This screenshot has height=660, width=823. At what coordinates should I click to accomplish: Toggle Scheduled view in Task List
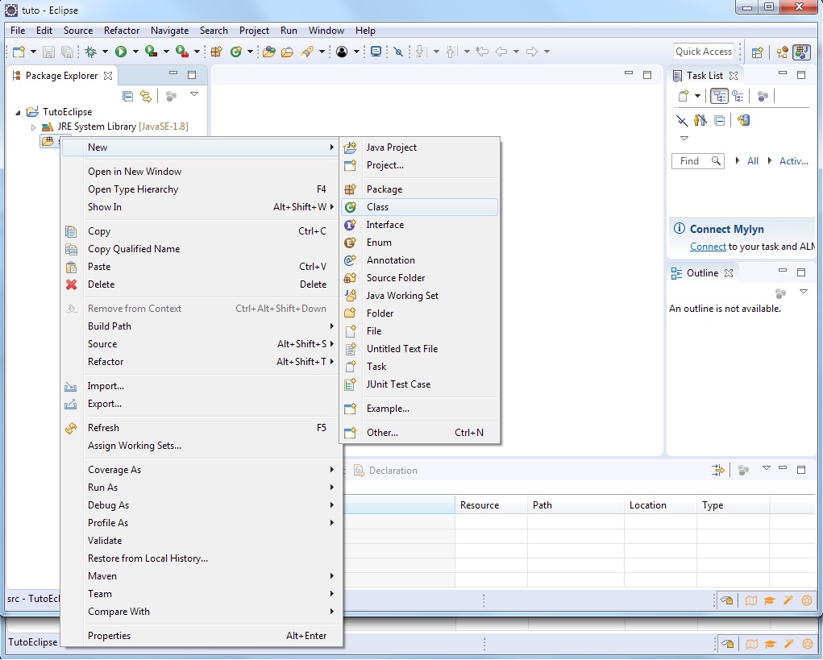738,96
